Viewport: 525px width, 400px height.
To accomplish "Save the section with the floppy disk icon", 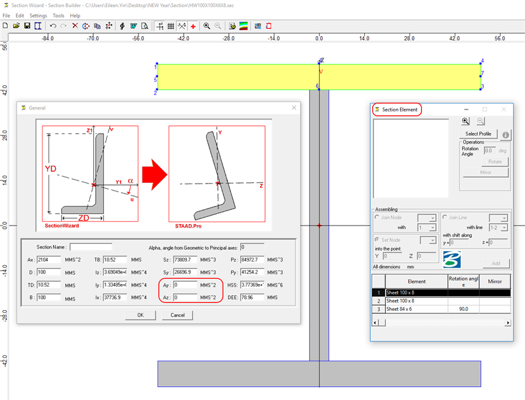I will point(27,26).
